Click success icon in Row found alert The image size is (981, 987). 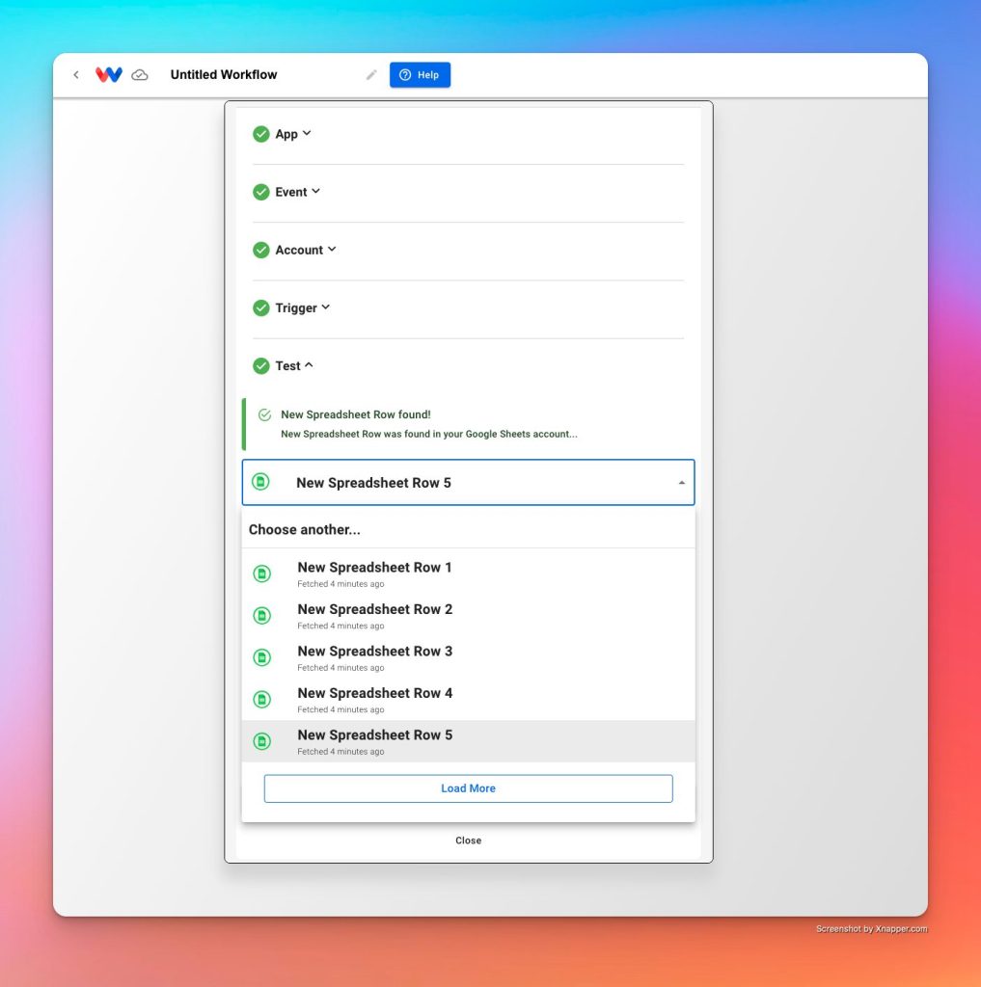[x=264, y=414]
